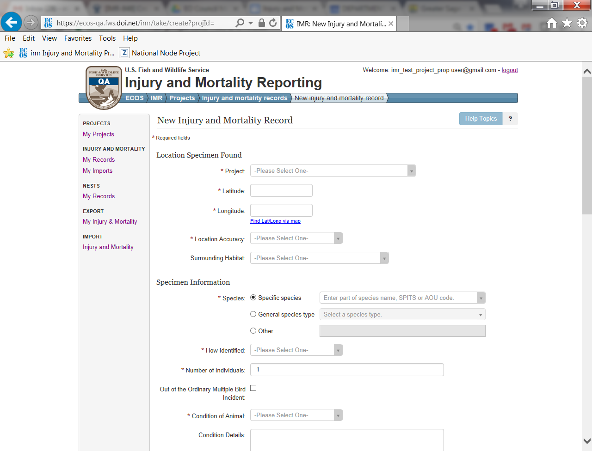Open the Tools menu

click(107, 38)
